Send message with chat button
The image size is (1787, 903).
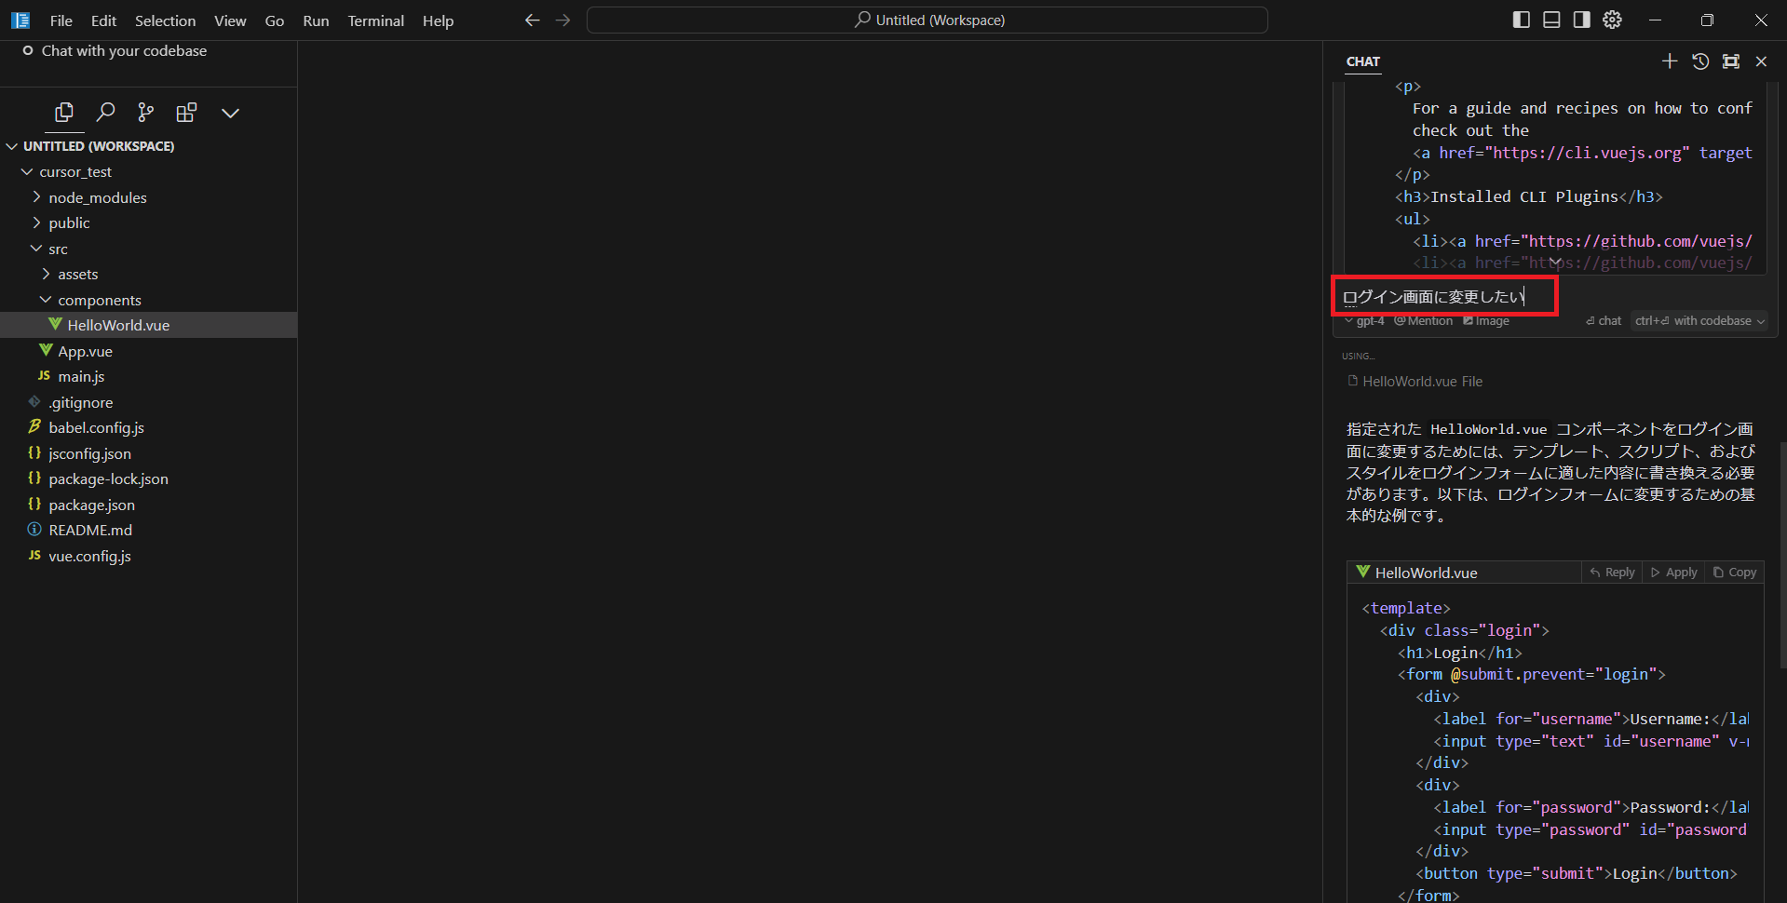(x=1604, y=320)
